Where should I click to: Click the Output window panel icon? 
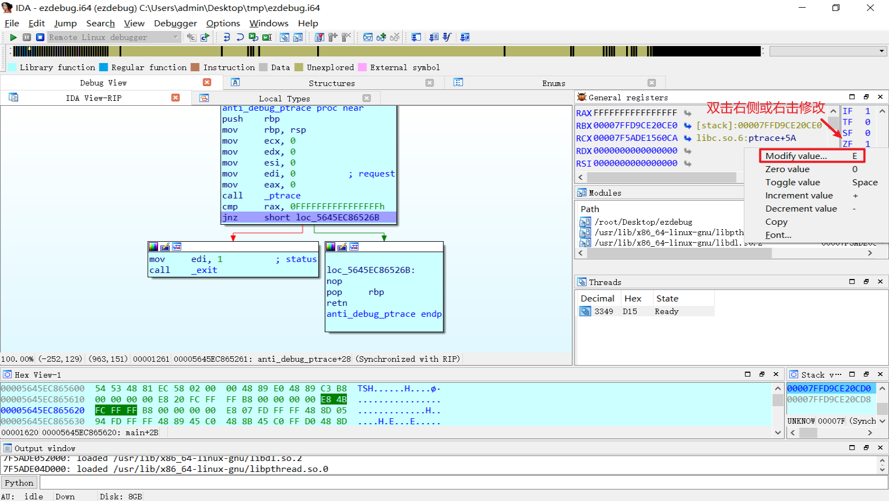pos(8,448)
